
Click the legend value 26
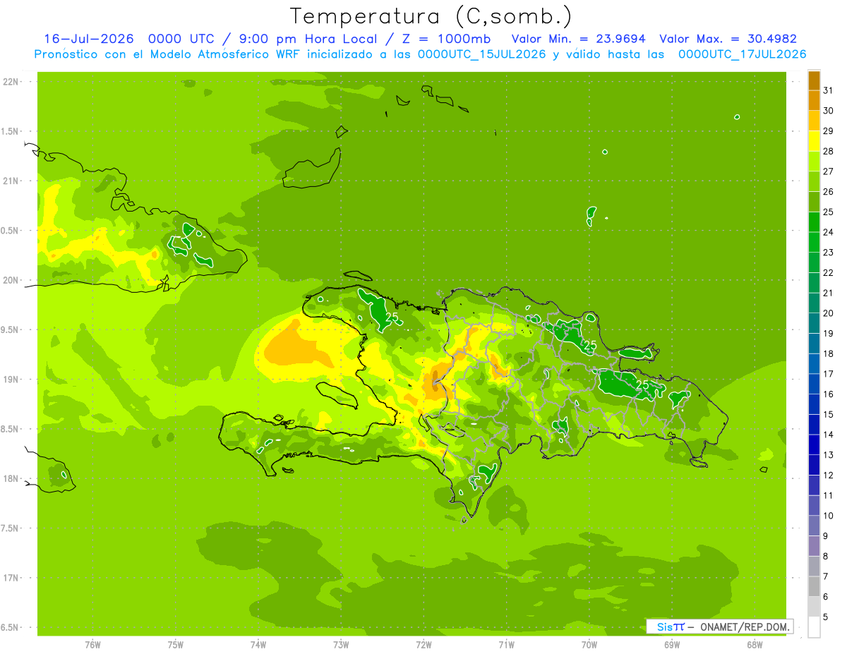[x=829, y=192]
